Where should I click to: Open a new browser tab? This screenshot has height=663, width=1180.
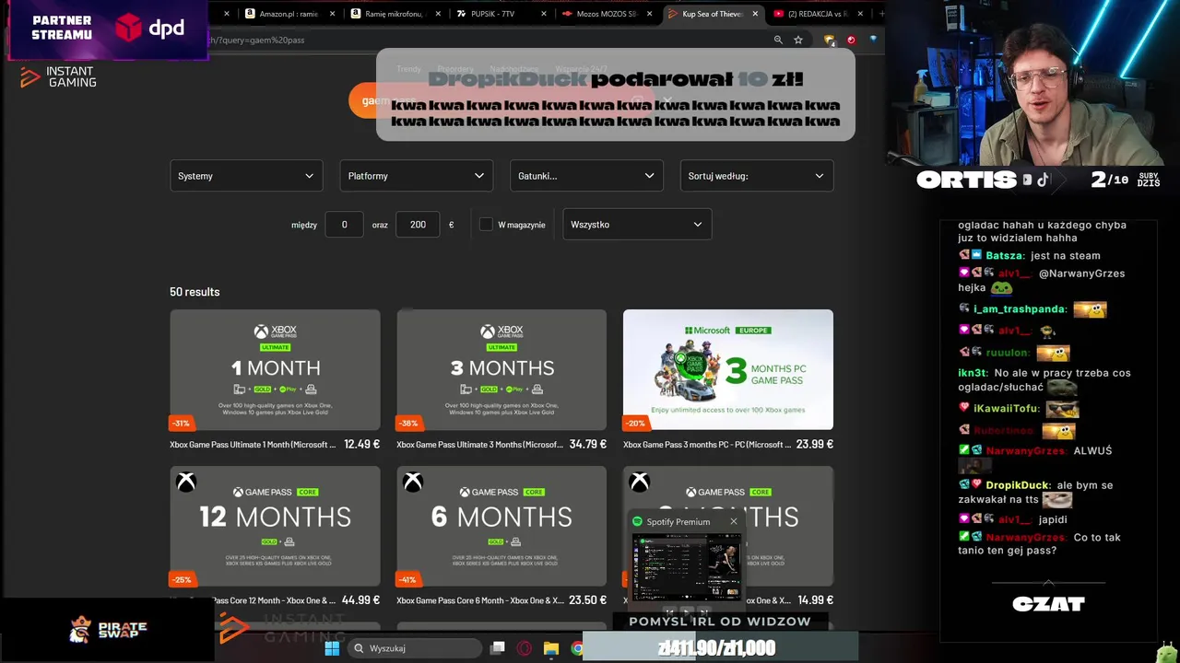point(881,14)
